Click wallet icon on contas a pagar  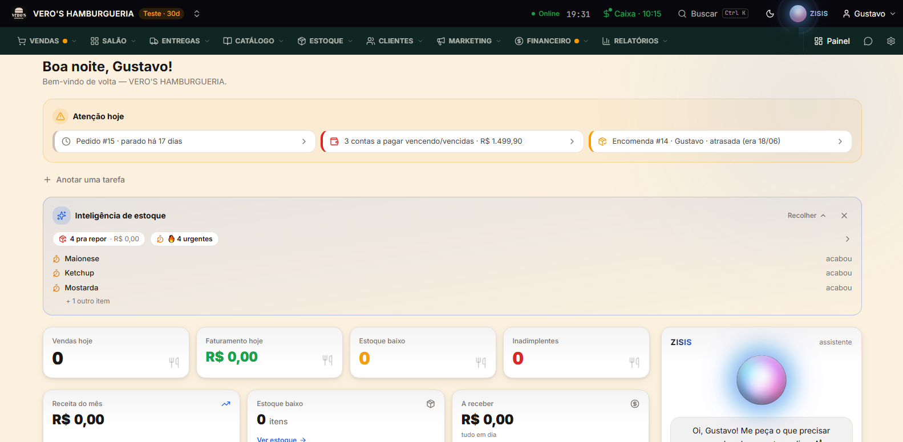[x=335, y=141]
